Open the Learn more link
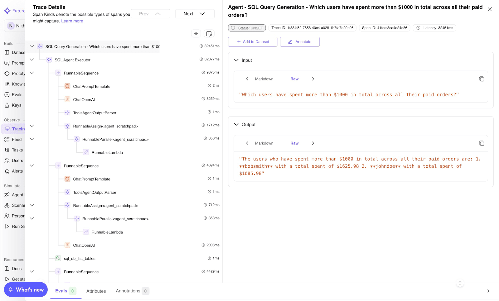499x301 pixels. click(72, 21)
